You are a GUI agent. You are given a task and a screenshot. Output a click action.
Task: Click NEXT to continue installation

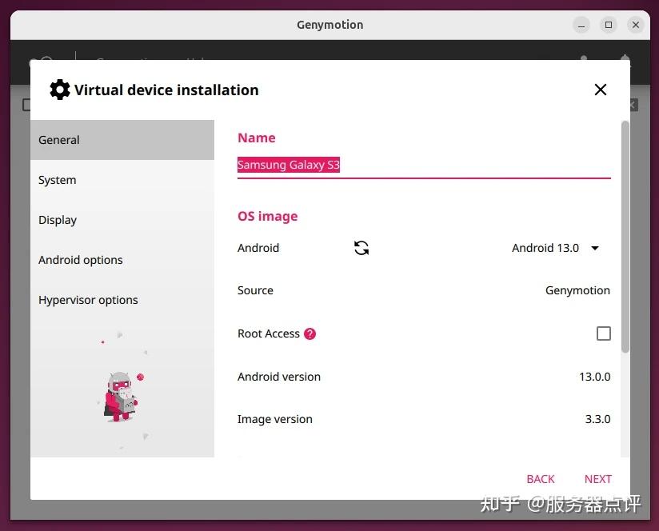point(598,479)
